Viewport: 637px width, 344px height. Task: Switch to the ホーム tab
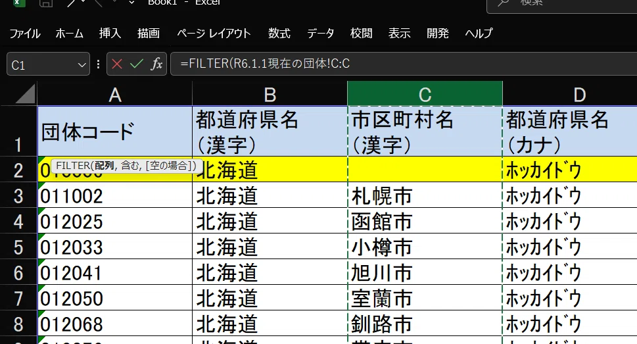coord(70,34)
